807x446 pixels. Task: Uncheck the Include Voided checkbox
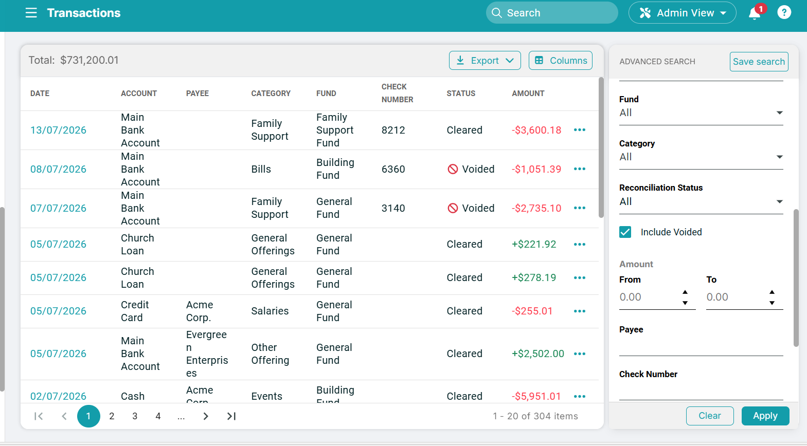click(625, 232)
